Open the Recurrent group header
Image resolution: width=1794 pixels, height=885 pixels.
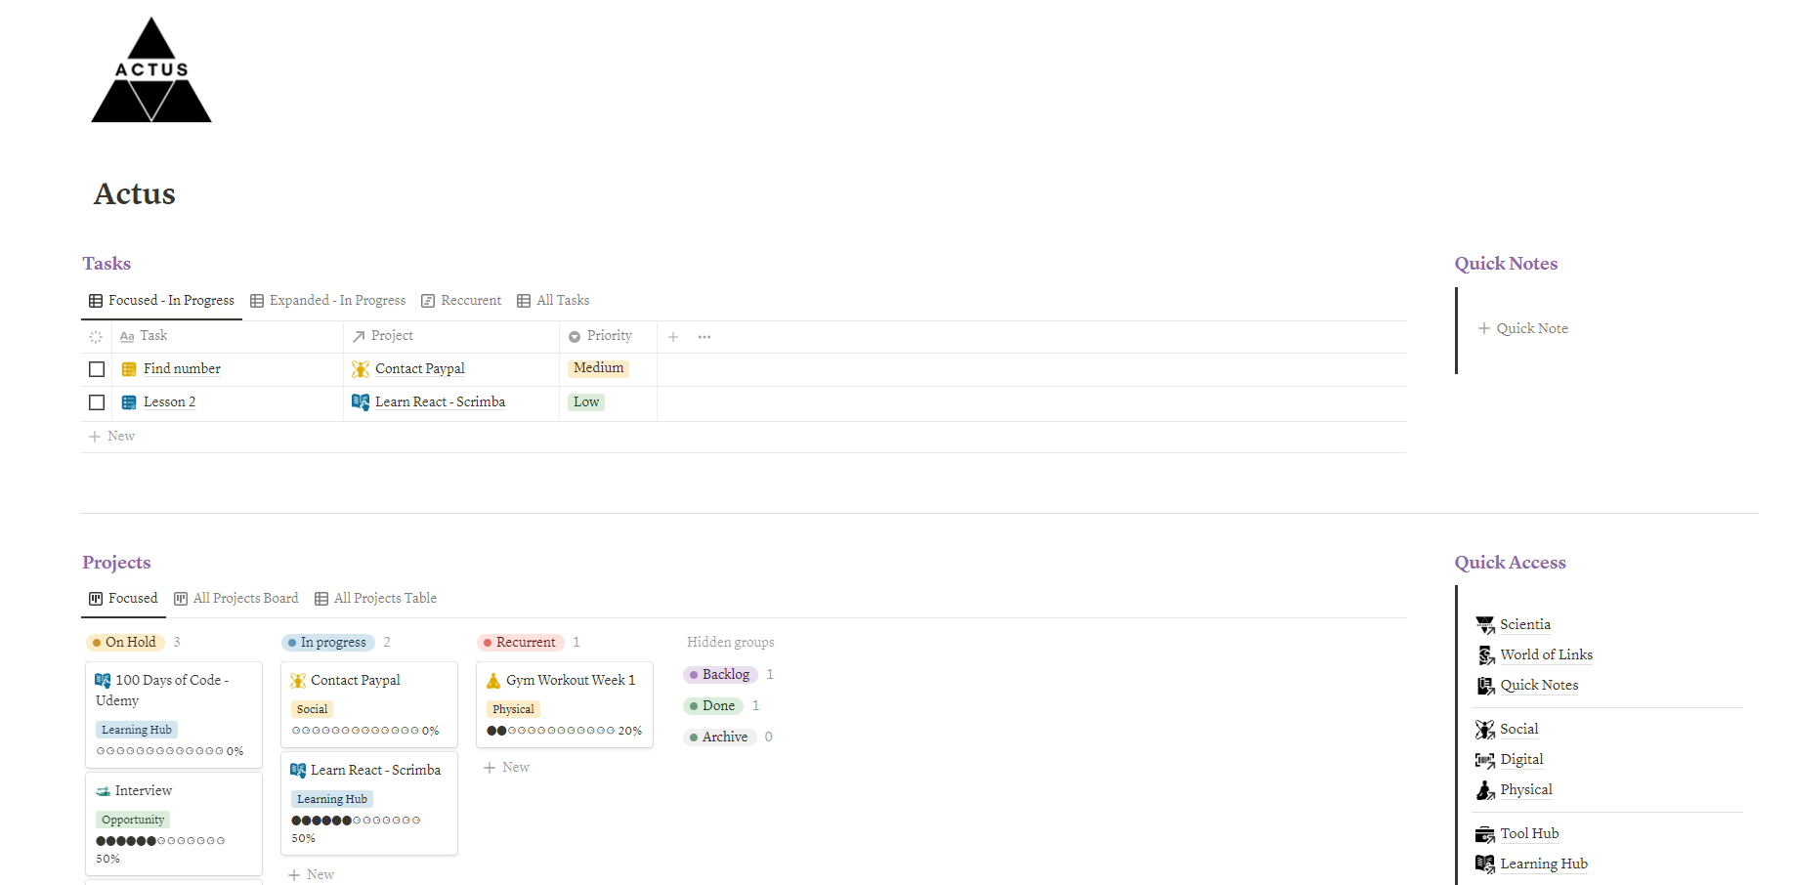[521, 643]
